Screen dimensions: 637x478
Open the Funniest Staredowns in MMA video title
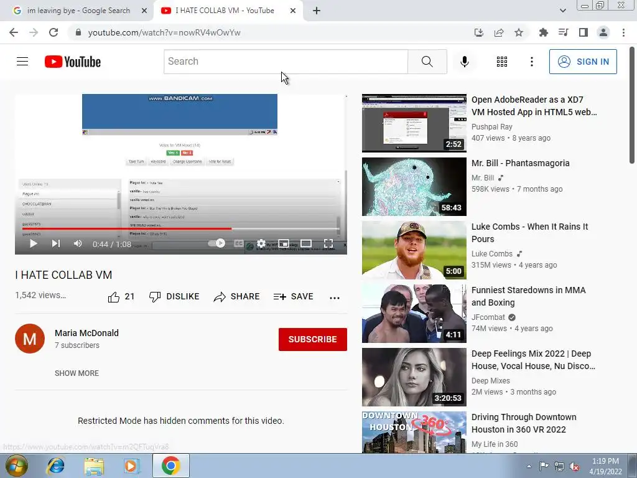(529, 296)
